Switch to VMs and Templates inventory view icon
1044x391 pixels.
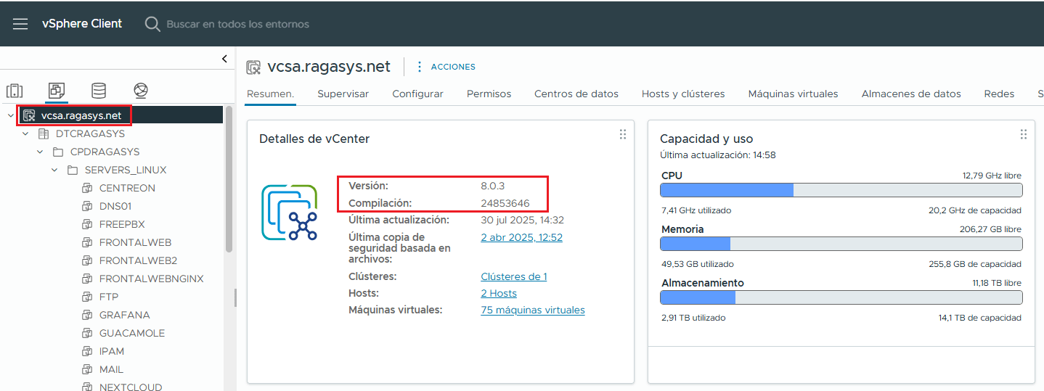57,91
